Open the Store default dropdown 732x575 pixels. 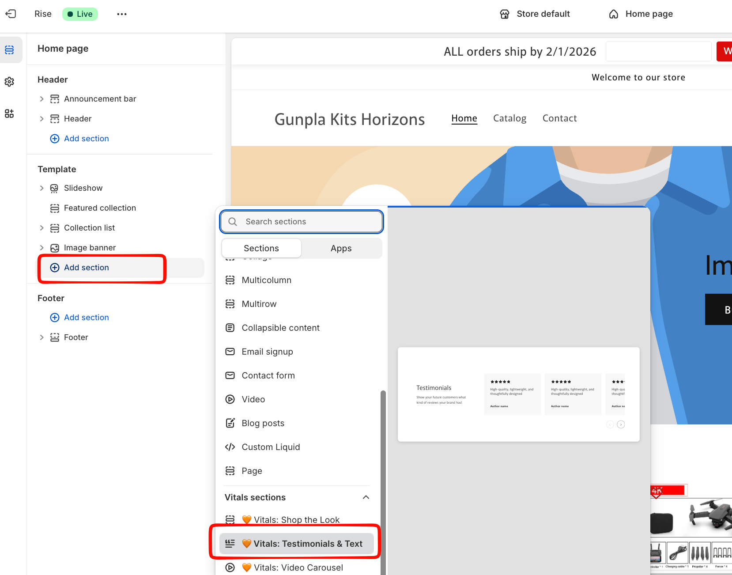(x=535, y=14)
